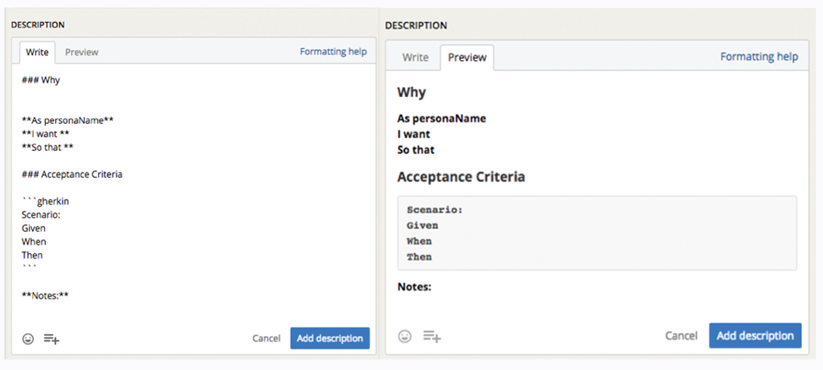Switch to Write tab in the right panel
Viewport: 823px width, 370px height.
pyautogui.click(x=415, y=57)
